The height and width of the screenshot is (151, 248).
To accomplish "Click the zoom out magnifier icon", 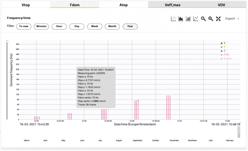I will coord(203,19).
